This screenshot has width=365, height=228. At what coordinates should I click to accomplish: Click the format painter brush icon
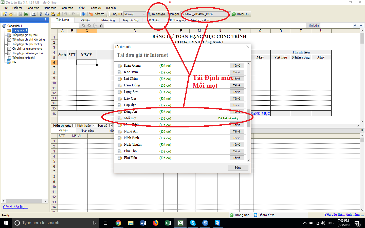(59, 14)
